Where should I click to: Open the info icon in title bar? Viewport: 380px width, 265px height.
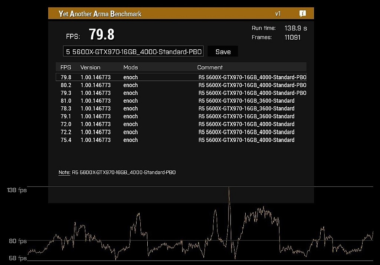click(302, 14)
